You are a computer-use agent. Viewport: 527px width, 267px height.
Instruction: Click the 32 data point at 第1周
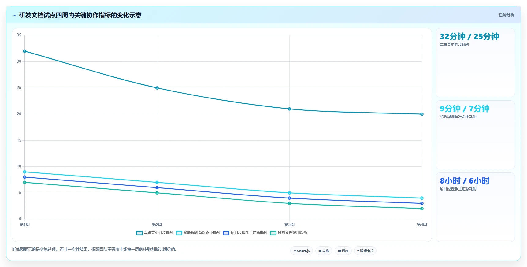(25, 51)
